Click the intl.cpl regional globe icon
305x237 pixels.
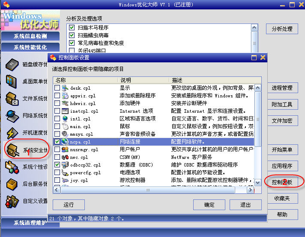(65, 119)
